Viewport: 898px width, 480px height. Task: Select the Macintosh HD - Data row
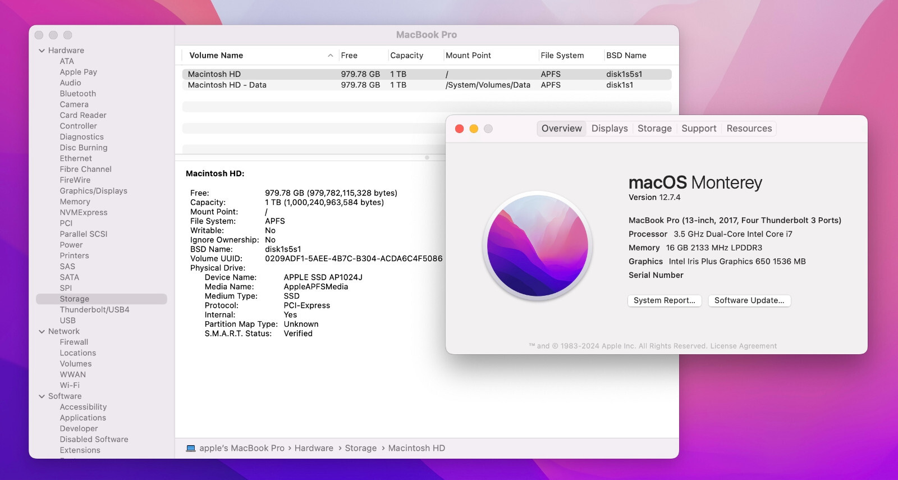427,85
